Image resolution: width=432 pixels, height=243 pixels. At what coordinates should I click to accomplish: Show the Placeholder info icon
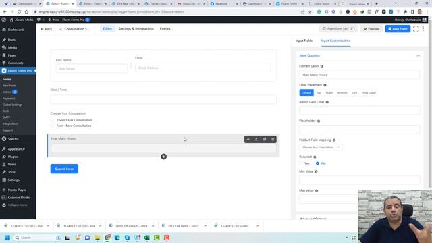(319, 122)
